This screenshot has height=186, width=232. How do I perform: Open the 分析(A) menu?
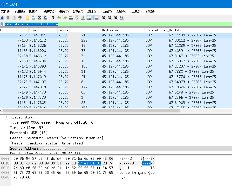78,11
